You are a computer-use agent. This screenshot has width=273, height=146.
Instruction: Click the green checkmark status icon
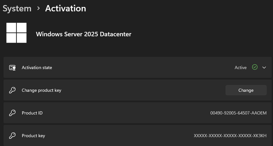255,67
